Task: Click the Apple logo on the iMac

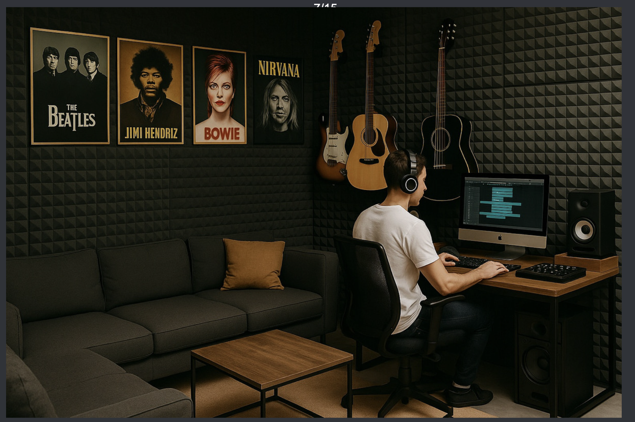Action: pyautogui.click(x=500, y=238)
